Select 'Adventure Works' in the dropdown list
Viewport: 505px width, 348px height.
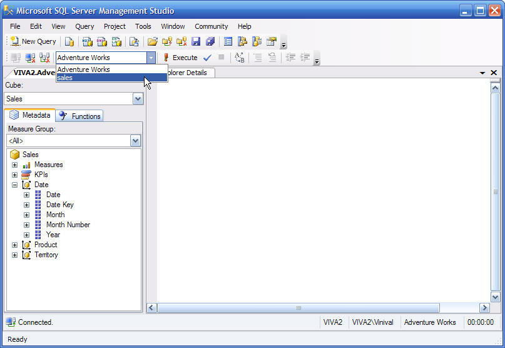[112, 69]
